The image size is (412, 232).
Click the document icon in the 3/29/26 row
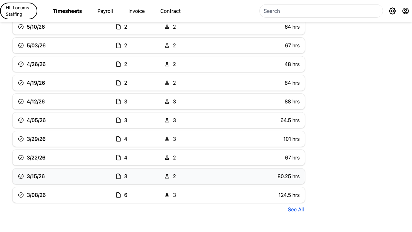pyautogui.click(x=118, y=139)
